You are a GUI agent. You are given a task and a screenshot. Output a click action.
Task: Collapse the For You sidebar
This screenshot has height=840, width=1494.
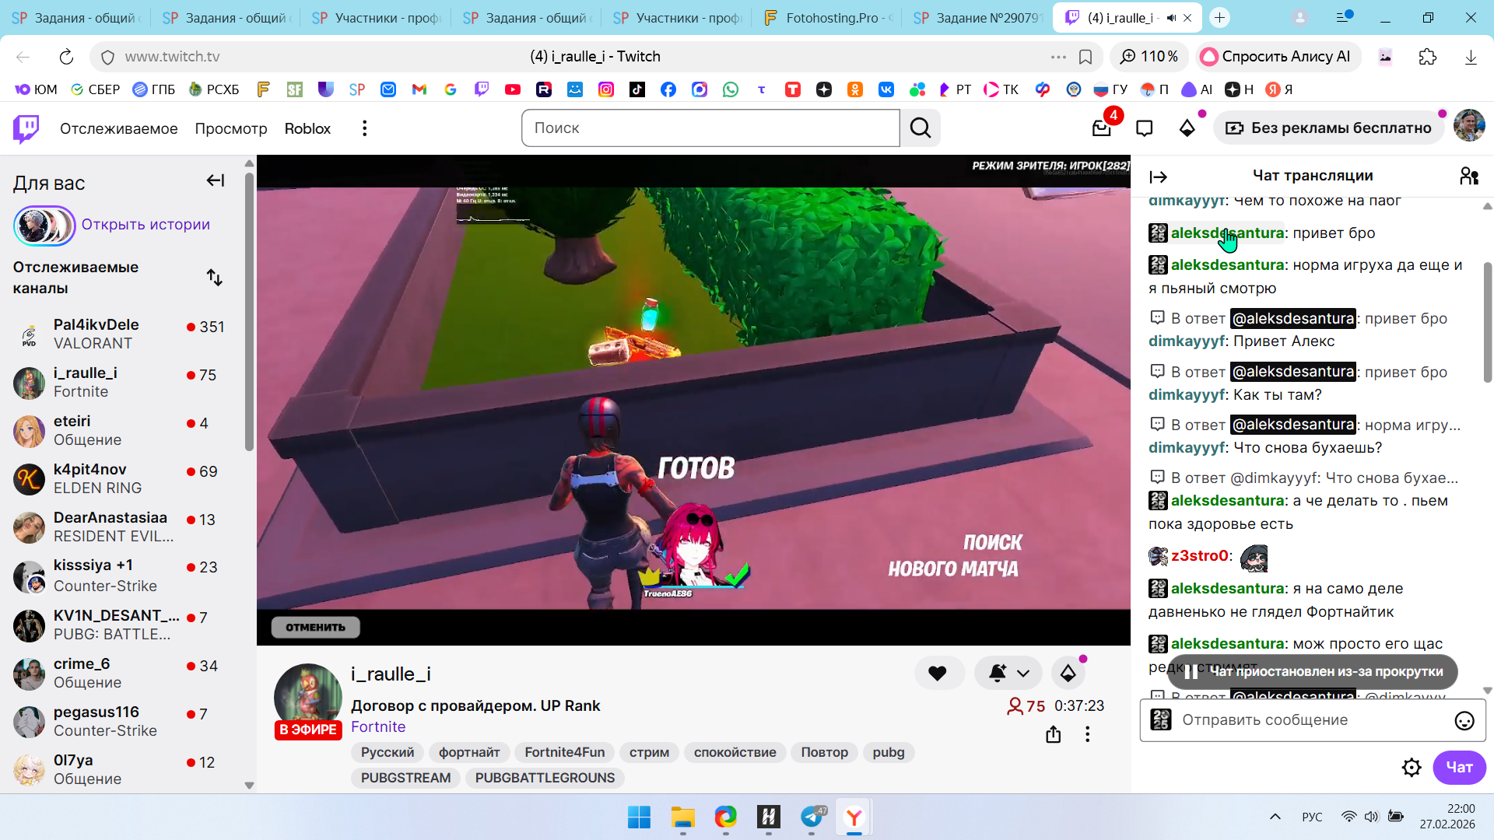215,181
